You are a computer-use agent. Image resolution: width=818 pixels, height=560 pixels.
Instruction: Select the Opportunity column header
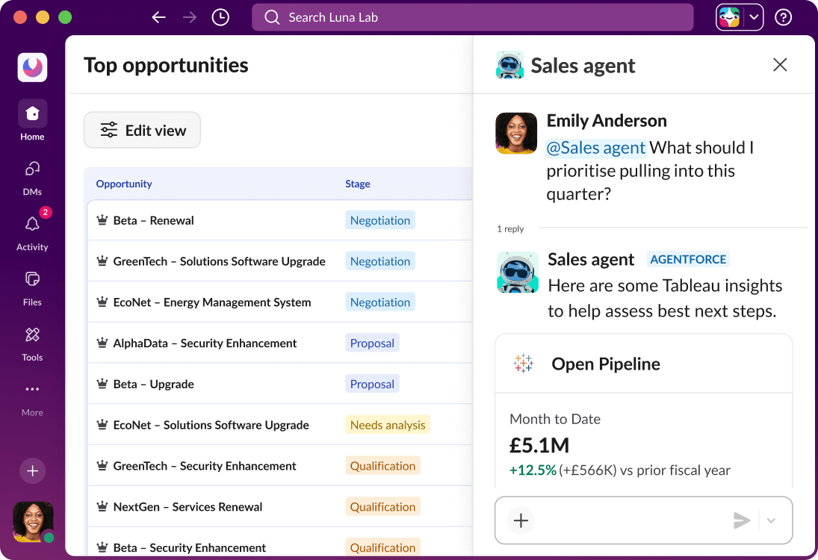(124, 184)
